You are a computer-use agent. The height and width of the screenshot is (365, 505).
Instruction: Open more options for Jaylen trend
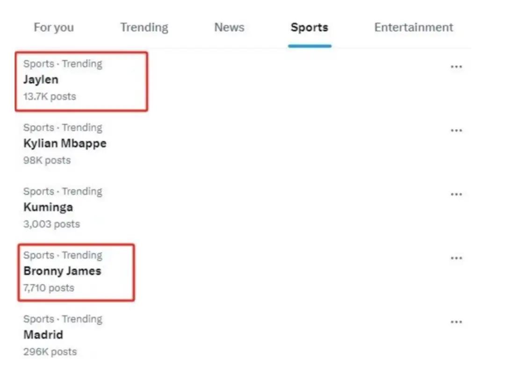pyautogui.click(x=456, y=67)
